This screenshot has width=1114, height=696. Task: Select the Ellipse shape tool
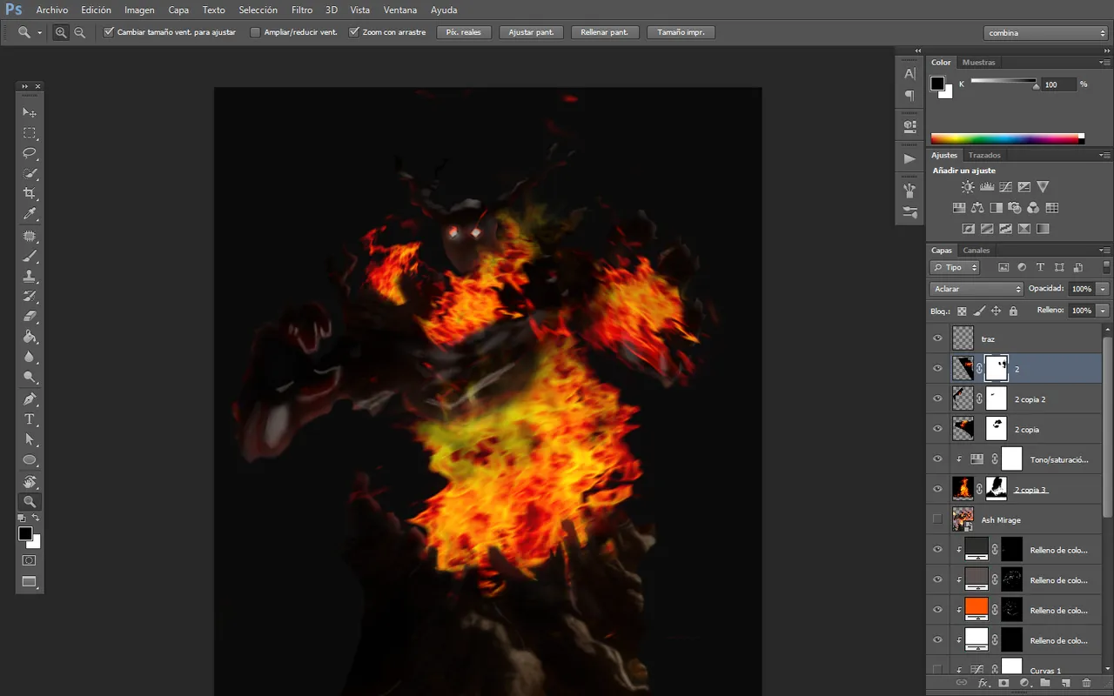point(30,459)
